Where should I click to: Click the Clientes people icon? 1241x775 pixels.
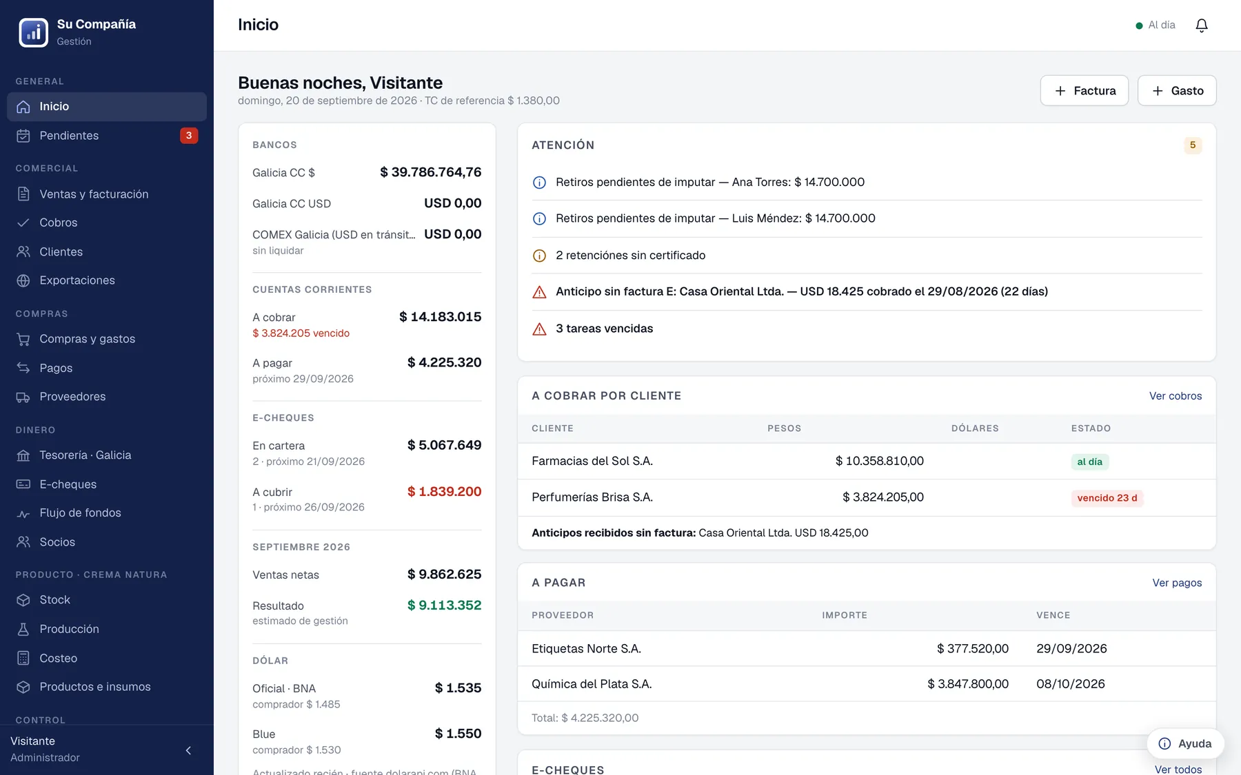coord(23,252)
